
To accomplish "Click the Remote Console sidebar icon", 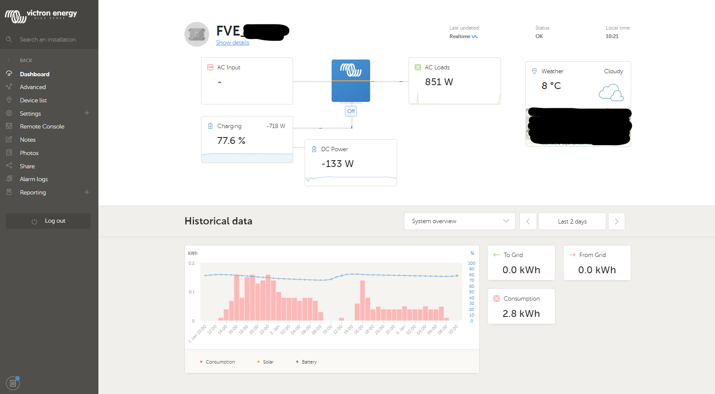I will point(9,126).
